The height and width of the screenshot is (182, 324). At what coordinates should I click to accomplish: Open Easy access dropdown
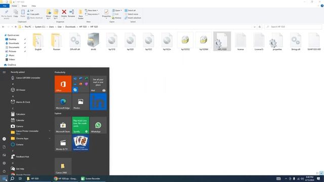92,14
